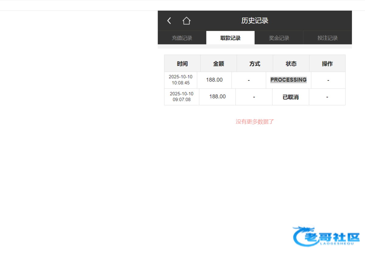Screen dimensions: 365x255
Task: Click the 10:08:45 timestamp cell
Action: (x=181, y=80)
